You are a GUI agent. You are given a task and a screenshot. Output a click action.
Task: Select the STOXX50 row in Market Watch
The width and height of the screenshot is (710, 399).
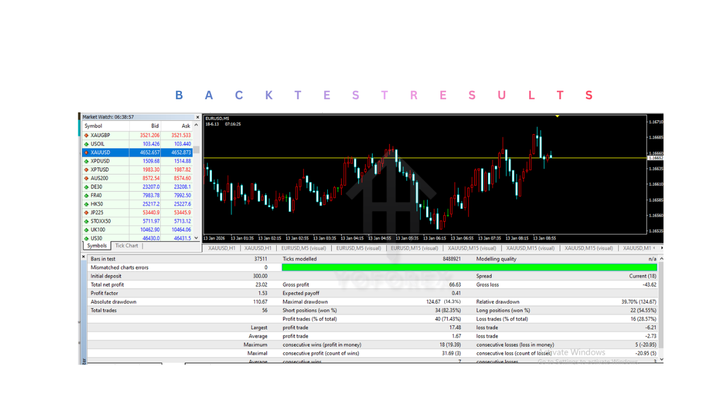[x=101, y=221]
